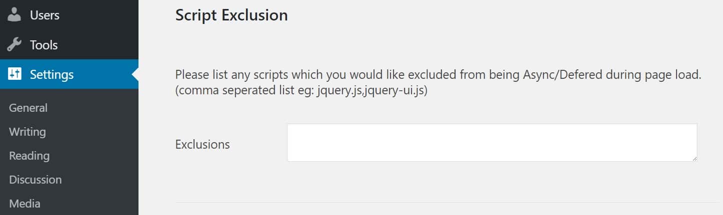Click the Tools wrench icon
This screenshot has width=723, height=215.
pos(14,45)
